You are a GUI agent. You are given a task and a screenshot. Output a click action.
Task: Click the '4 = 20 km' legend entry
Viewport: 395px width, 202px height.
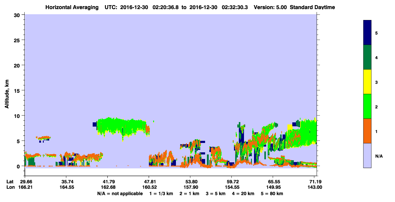click(x=244, y=194)
